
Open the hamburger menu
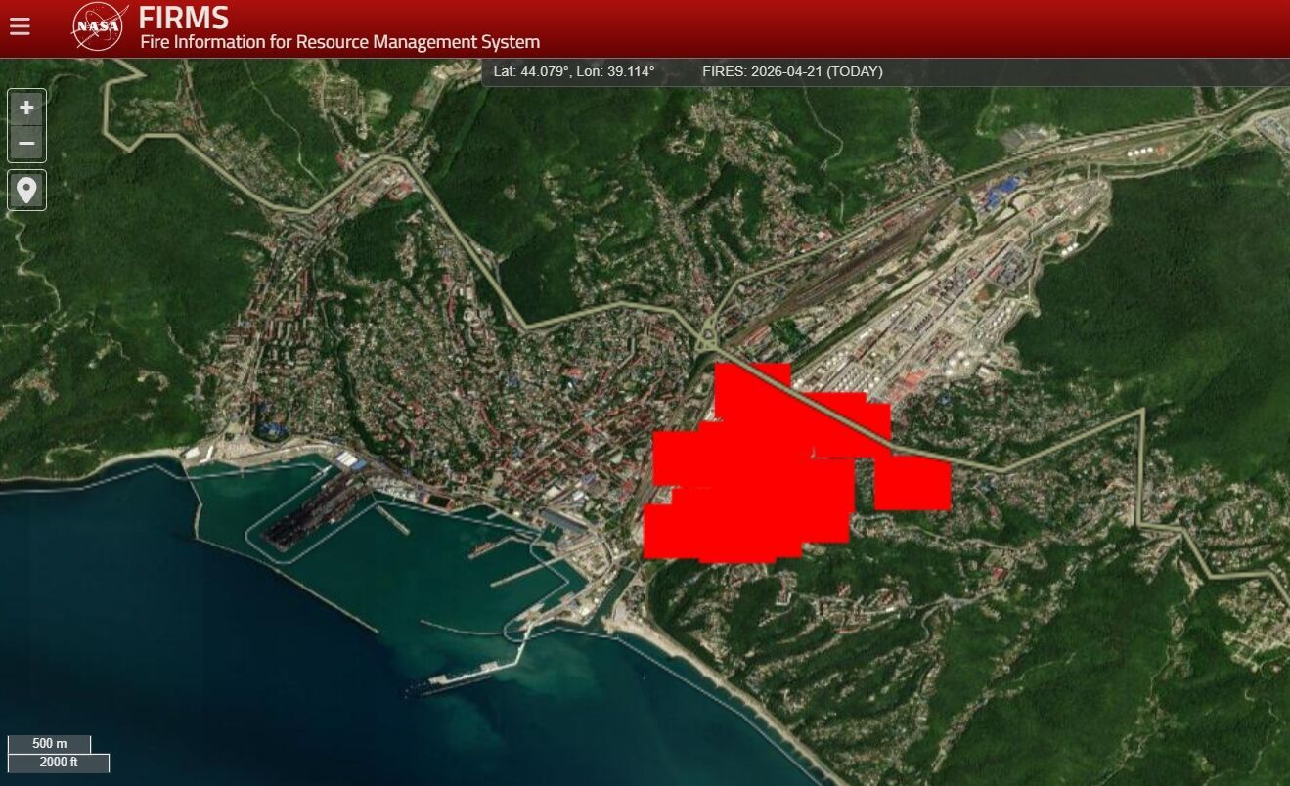20,26
